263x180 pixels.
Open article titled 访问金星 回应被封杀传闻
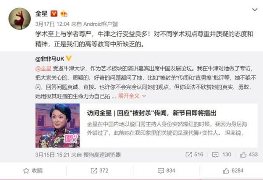coord(152,113)
